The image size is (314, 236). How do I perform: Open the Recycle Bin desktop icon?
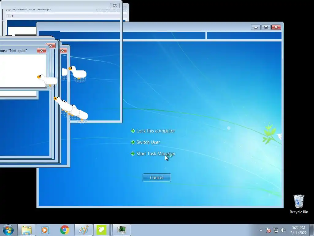tap(299, 204)
